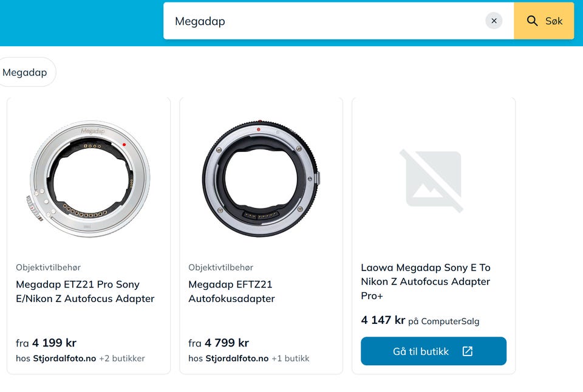This screenshot has width=583, height=392.
Task: Open Laowa Megadap Sony E To Nikon Z title
Action: click(426, 281)
